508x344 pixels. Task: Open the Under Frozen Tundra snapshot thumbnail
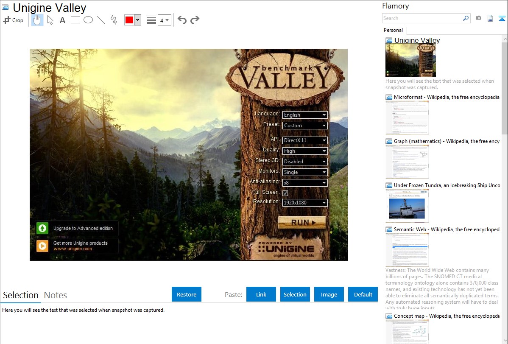[x=407, y=206]
